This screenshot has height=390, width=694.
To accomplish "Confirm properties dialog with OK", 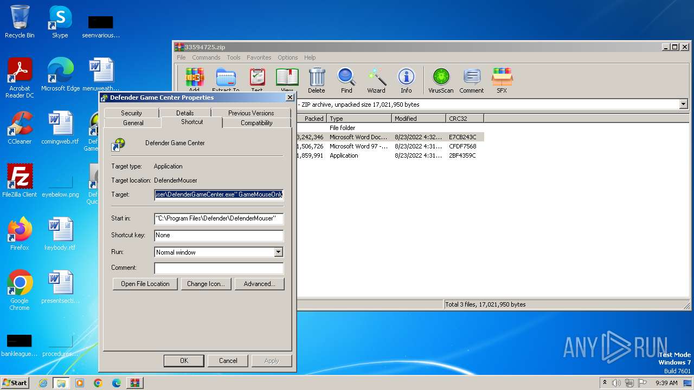I will [184, 361].
